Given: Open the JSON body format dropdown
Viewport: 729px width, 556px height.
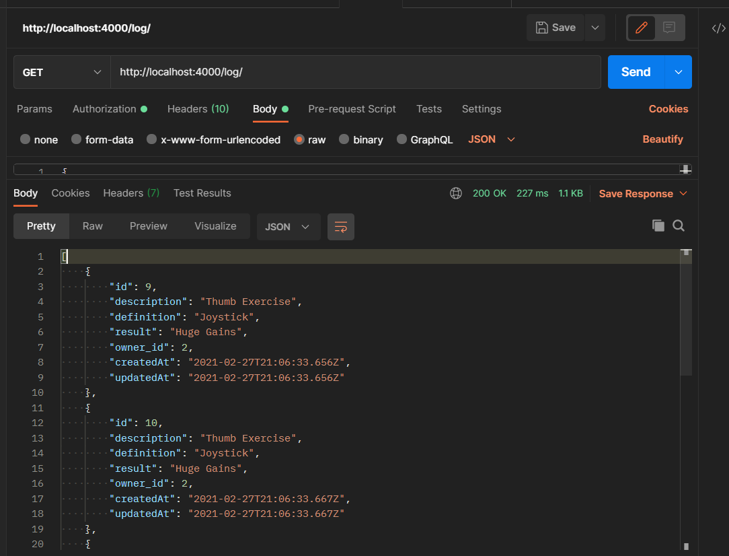Looking at the screenshot, I should coord(491,139).
